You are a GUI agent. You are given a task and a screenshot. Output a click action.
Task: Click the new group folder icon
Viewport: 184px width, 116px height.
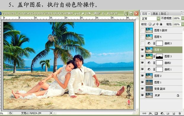pos(168,113)
